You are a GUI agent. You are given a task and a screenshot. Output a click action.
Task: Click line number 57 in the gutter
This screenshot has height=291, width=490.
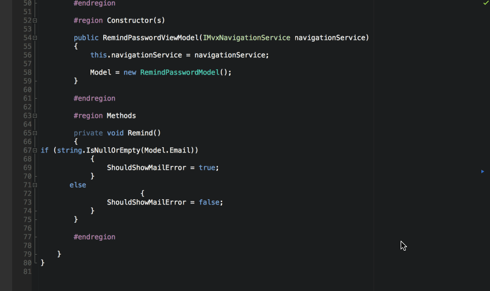28,64
